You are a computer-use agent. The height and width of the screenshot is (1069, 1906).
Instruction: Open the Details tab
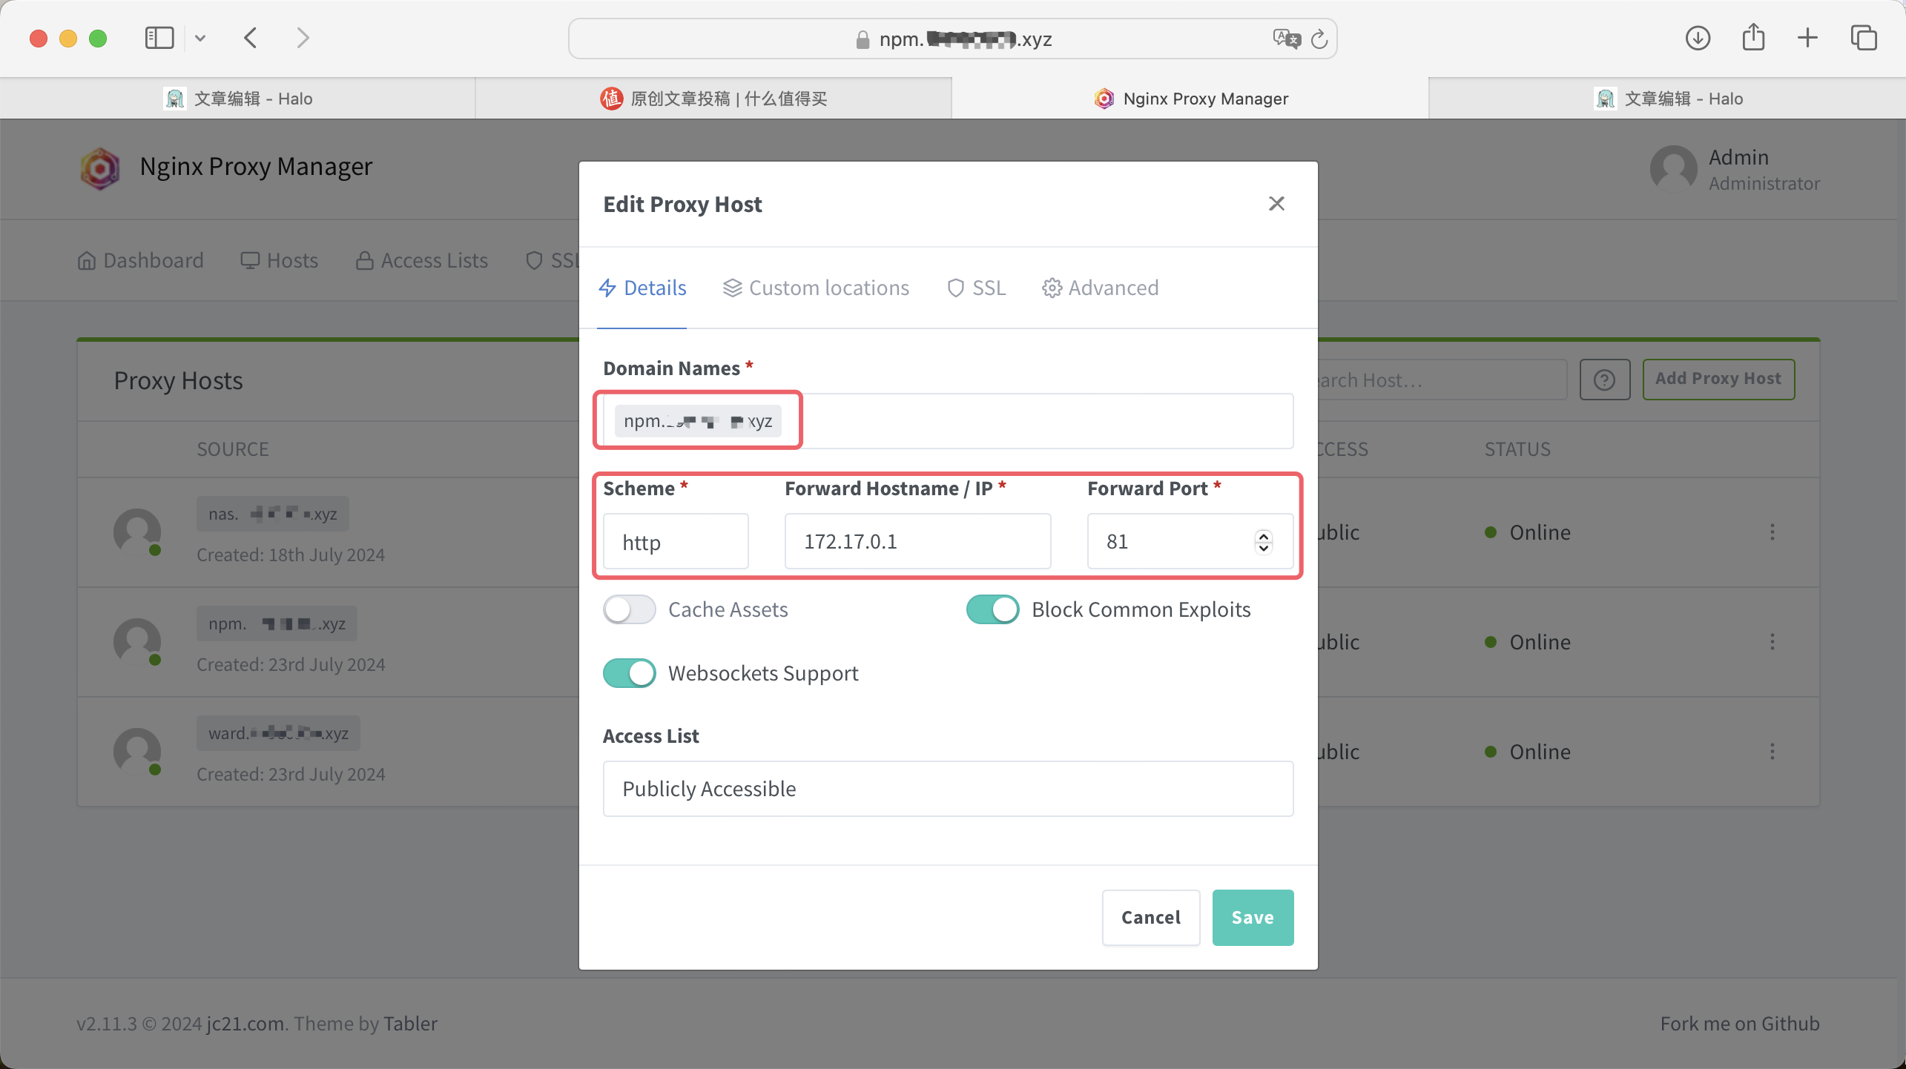tap(642, 288)
